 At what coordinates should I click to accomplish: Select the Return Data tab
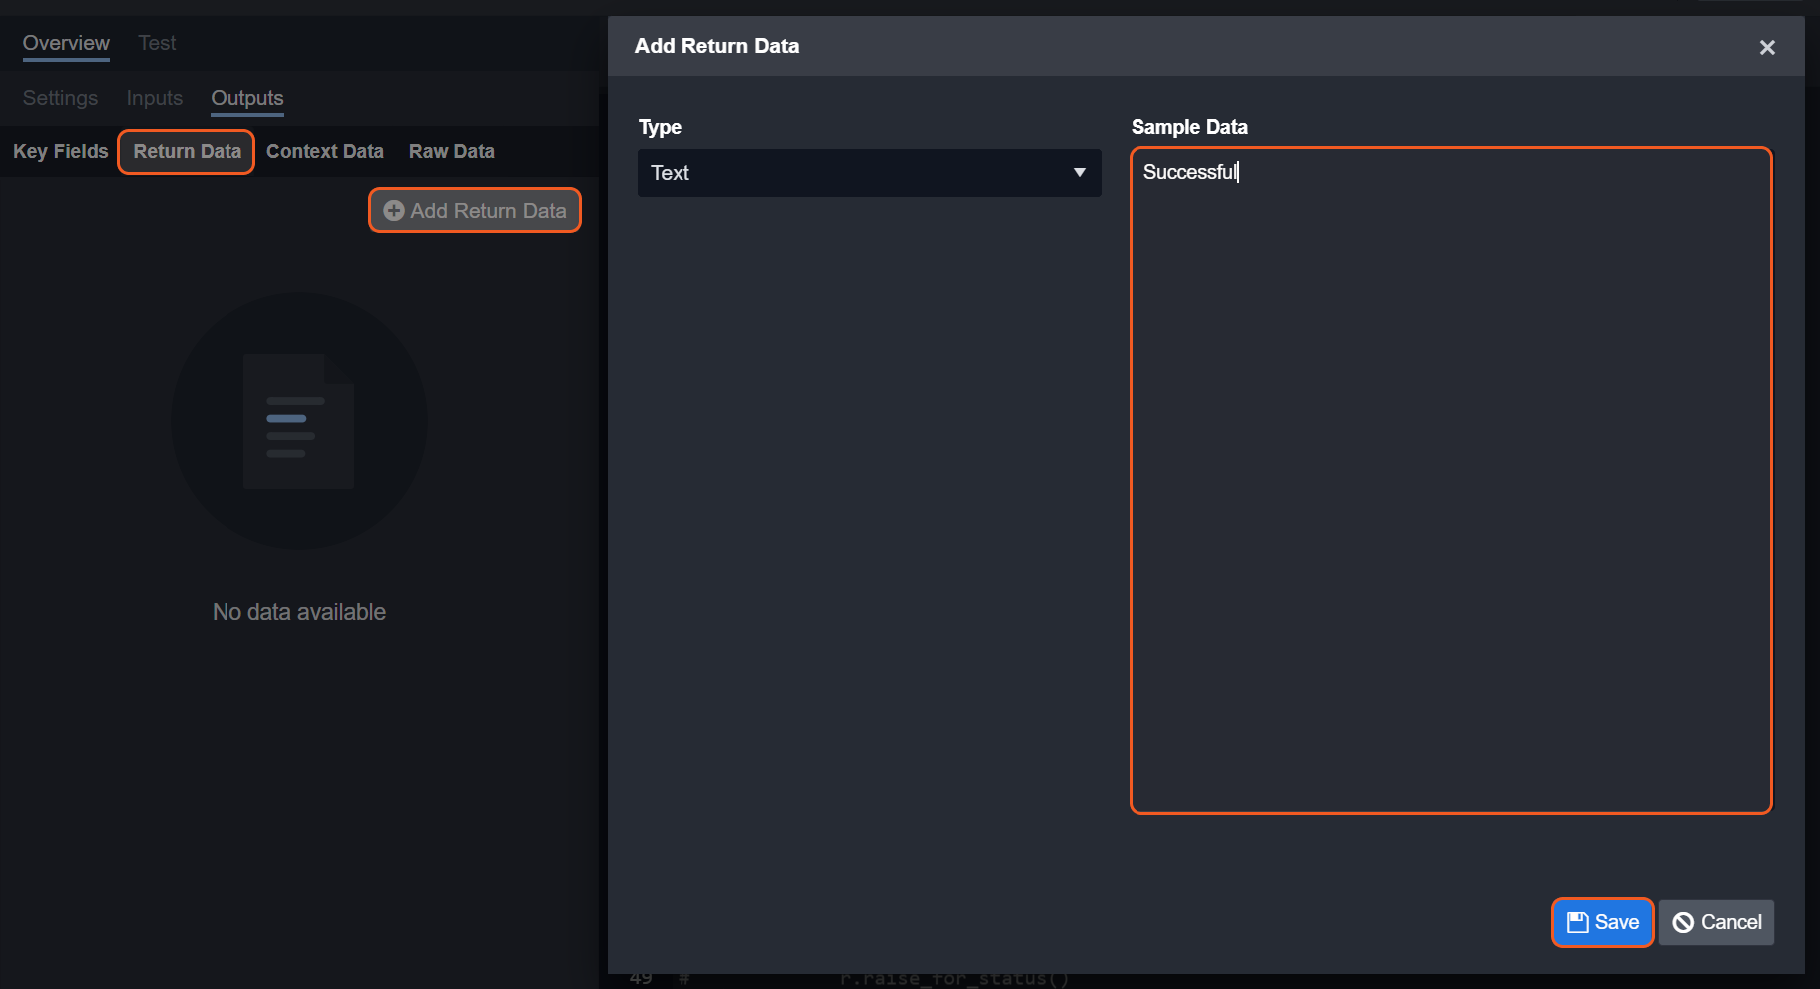click(x=187, y=151)
